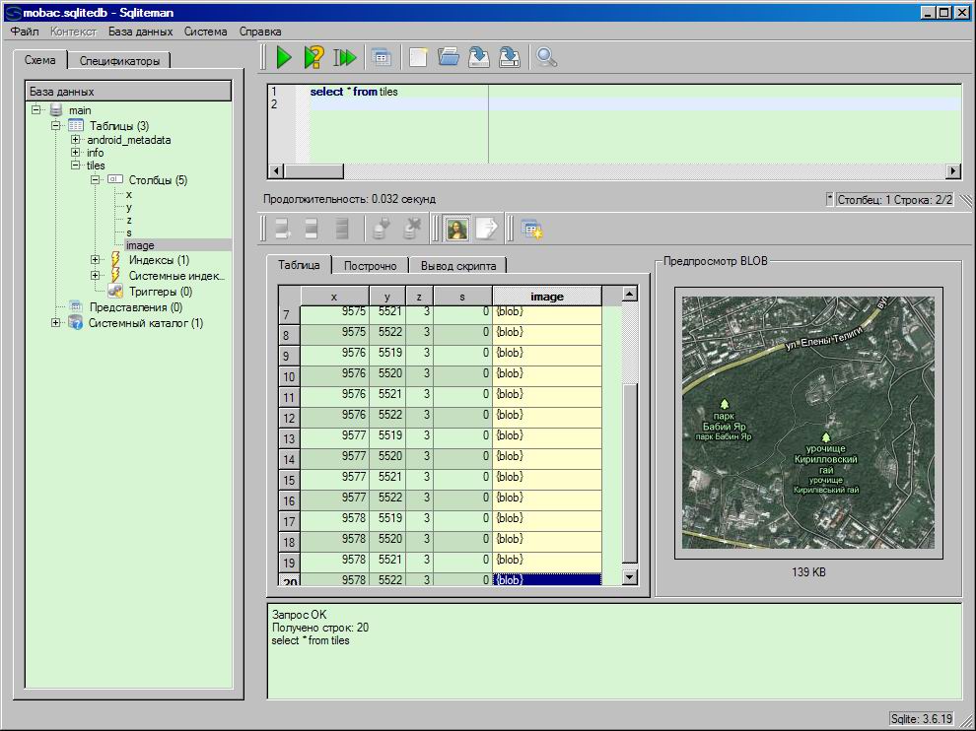Click the 'image' column header
The width and height of the screenshot is (976, 731).
point(546,297)
